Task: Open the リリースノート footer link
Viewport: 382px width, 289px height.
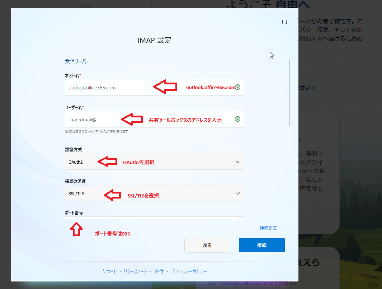Action: pyautogui.click(x=136, y=271)
